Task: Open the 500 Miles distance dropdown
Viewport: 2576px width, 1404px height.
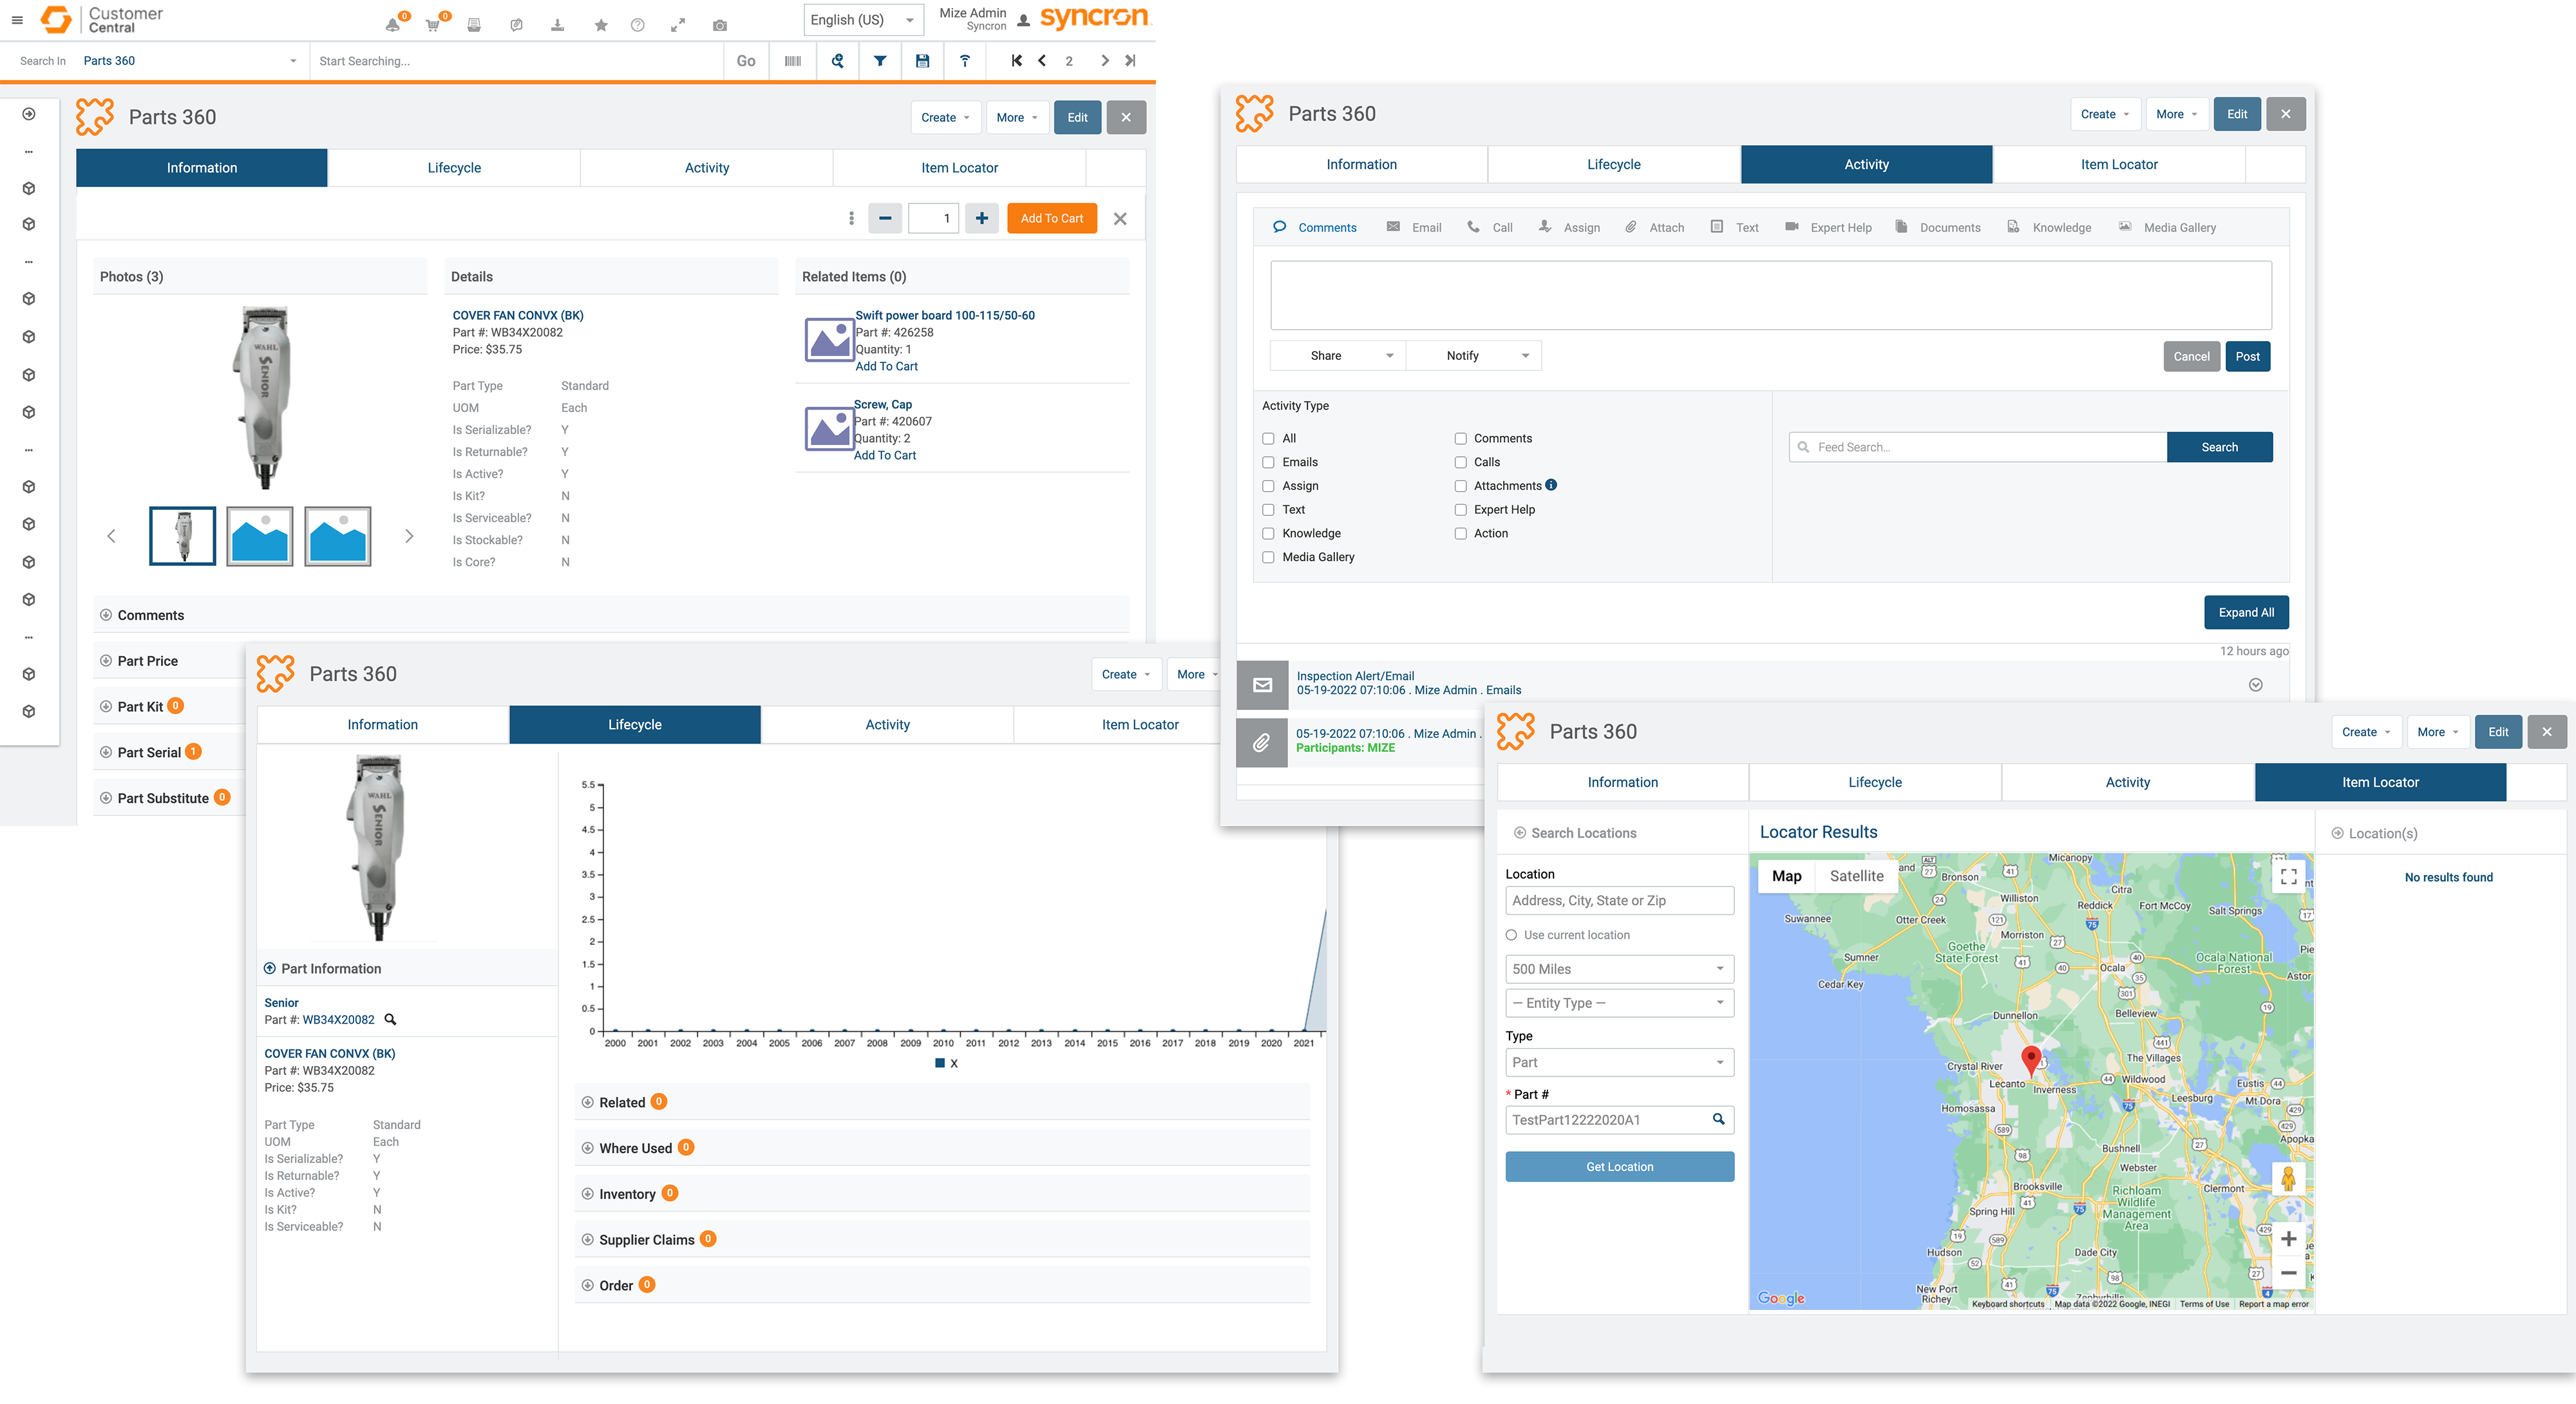Action: tap(1619, 969)
